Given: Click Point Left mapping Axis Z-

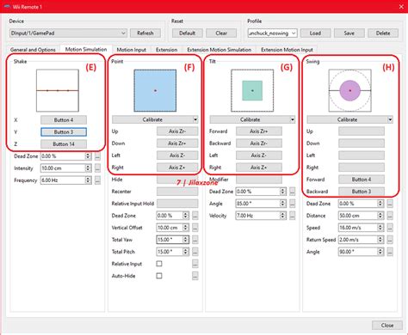Looking at the screenshot, I should pos(177,155).
